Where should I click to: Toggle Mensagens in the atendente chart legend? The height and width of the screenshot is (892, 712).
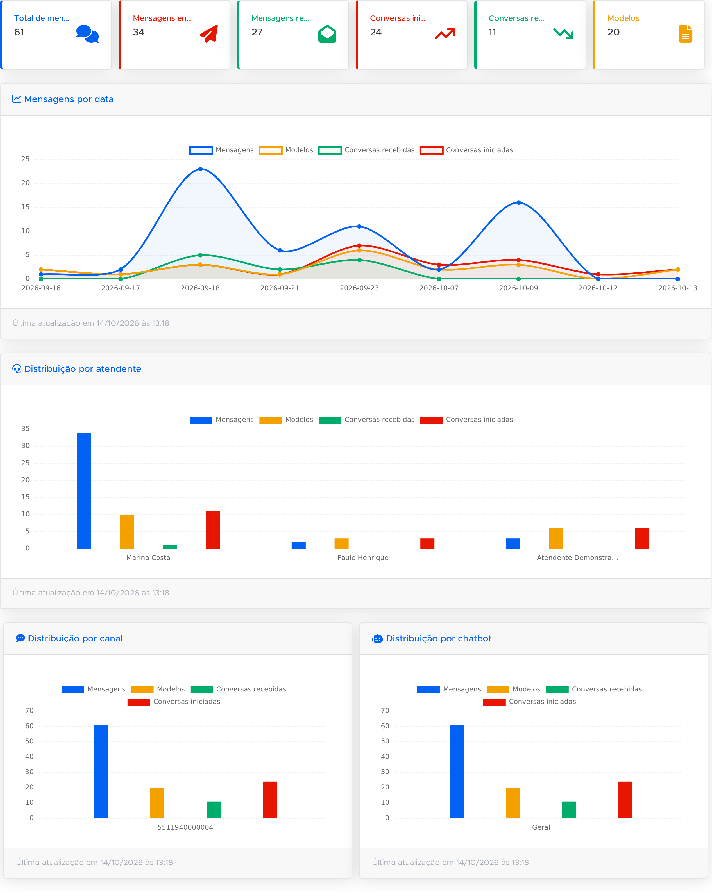[x=221, y=420]
